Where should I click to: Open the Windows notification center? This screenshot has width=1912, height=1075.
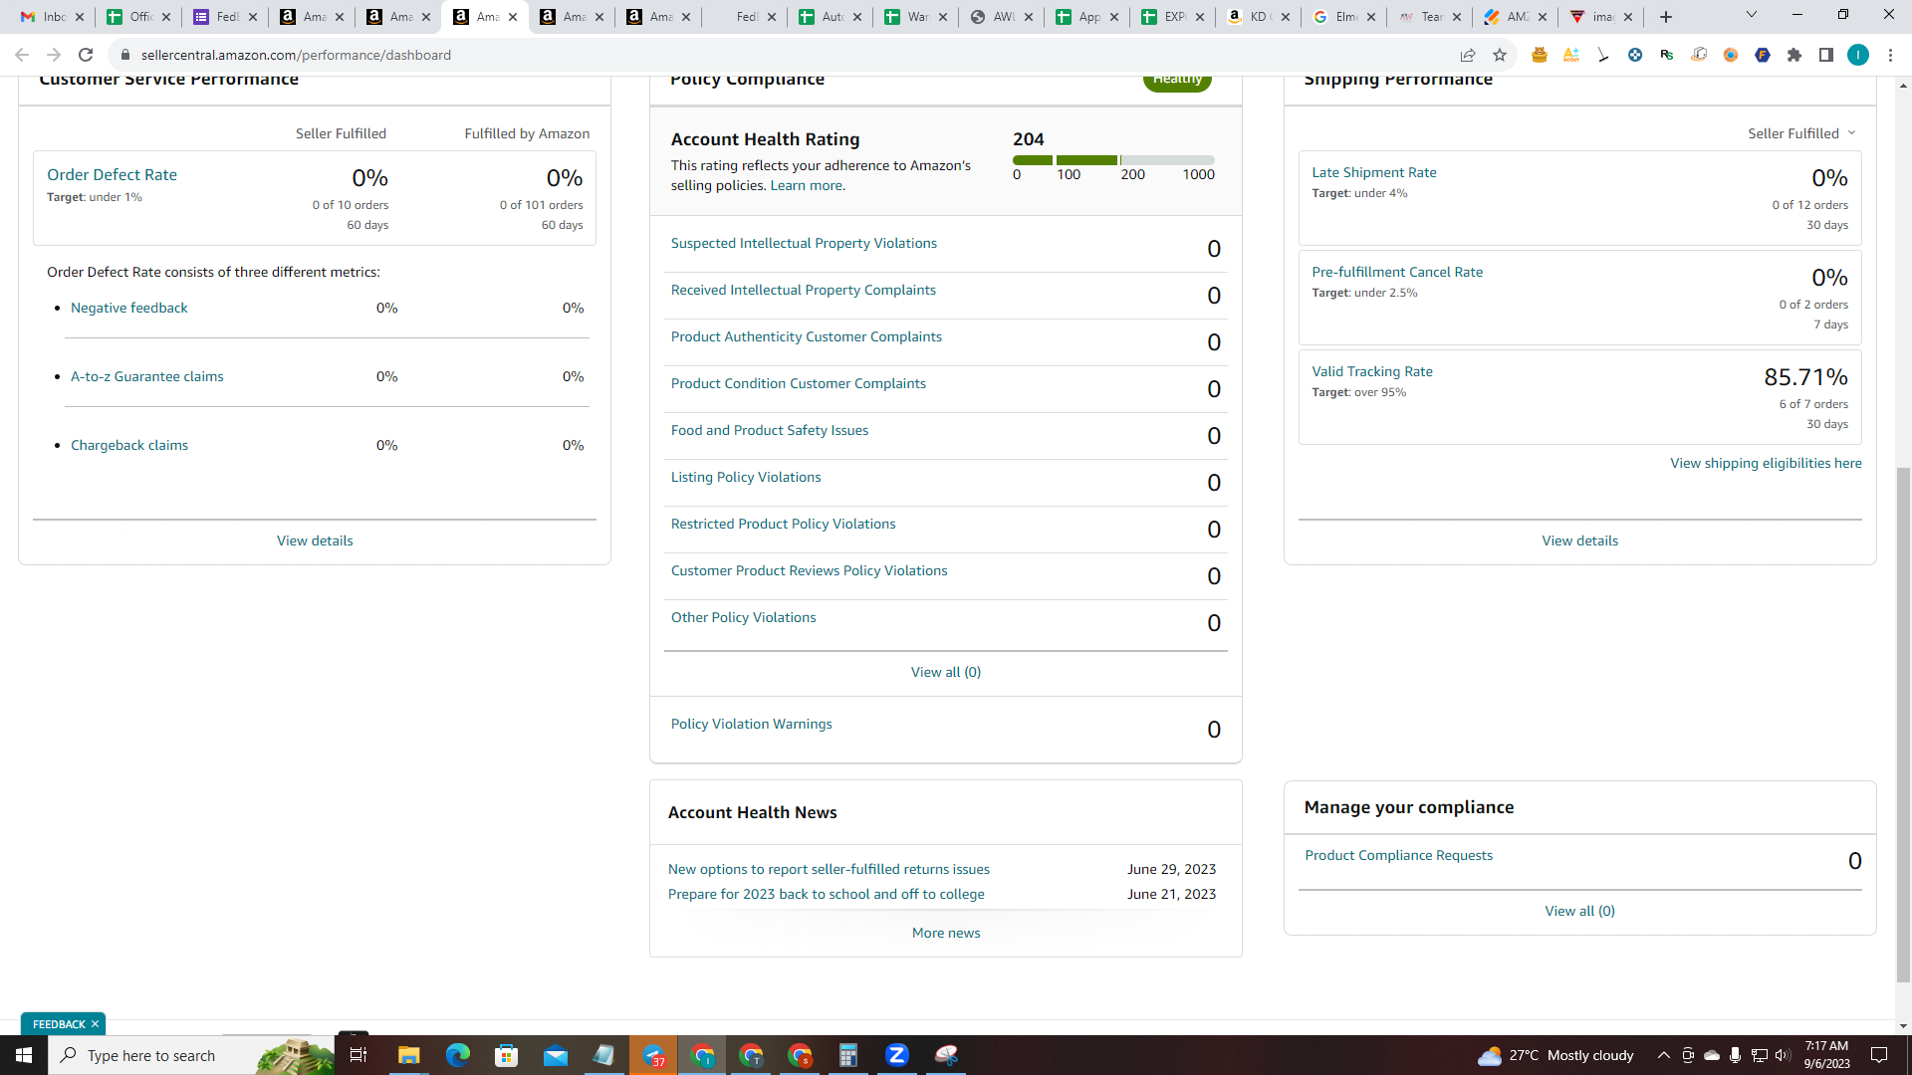(1879, 1055)
